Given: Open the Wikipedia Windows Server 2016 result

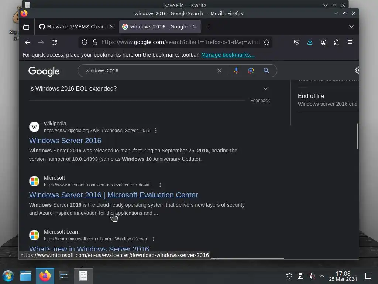Looking at the screenshot, I should click(65, 141).
